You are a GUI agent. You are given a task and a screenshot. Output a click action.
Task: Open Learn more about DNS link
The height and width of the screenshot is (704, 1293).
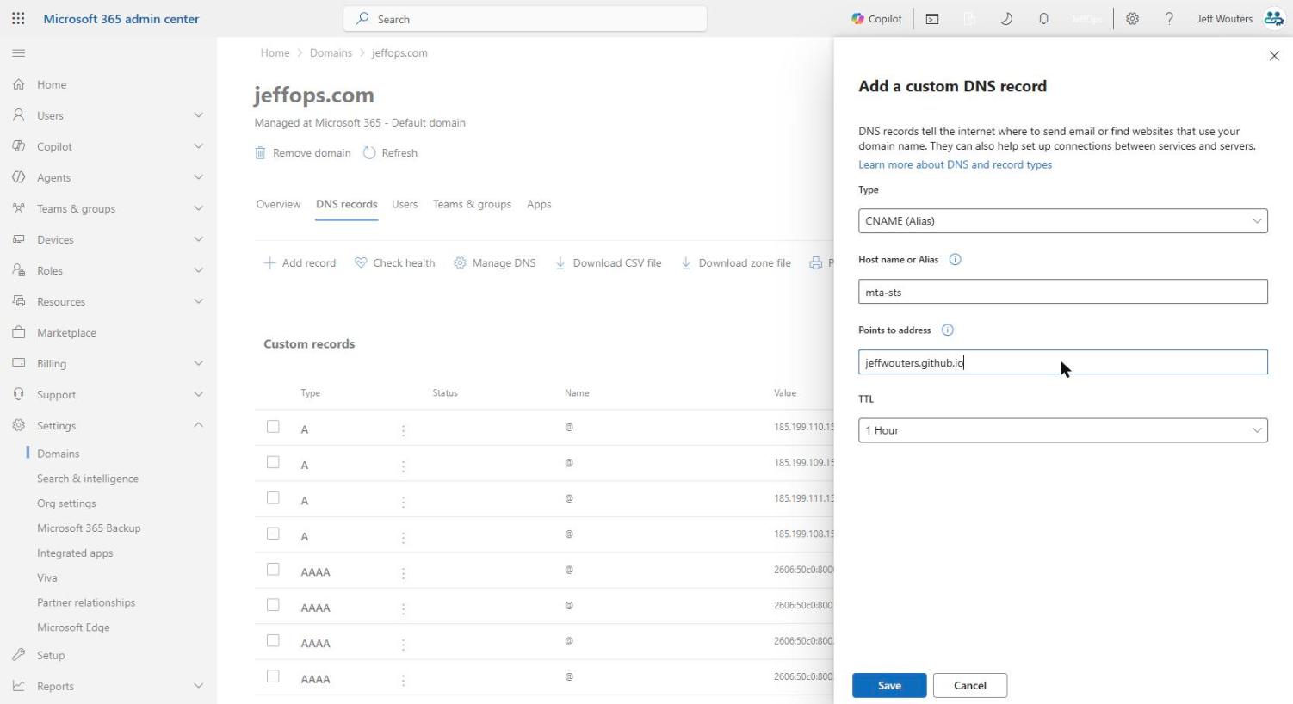955,164
